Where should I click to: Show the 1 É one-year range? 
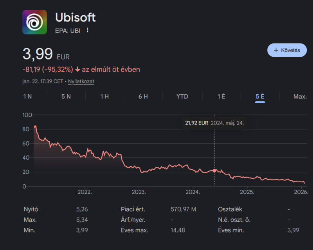221,97
